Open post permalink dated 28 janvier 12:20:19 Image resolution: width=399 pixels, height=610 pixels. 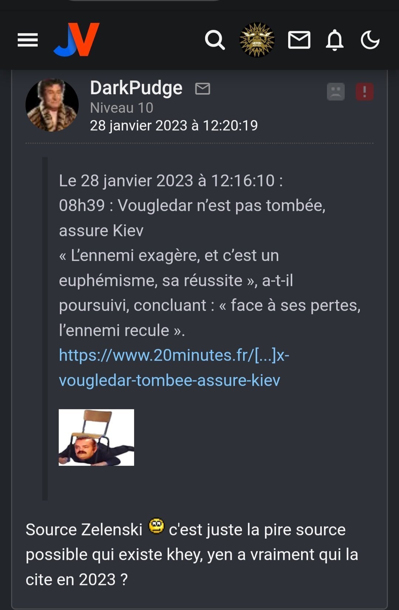(174, 126)
